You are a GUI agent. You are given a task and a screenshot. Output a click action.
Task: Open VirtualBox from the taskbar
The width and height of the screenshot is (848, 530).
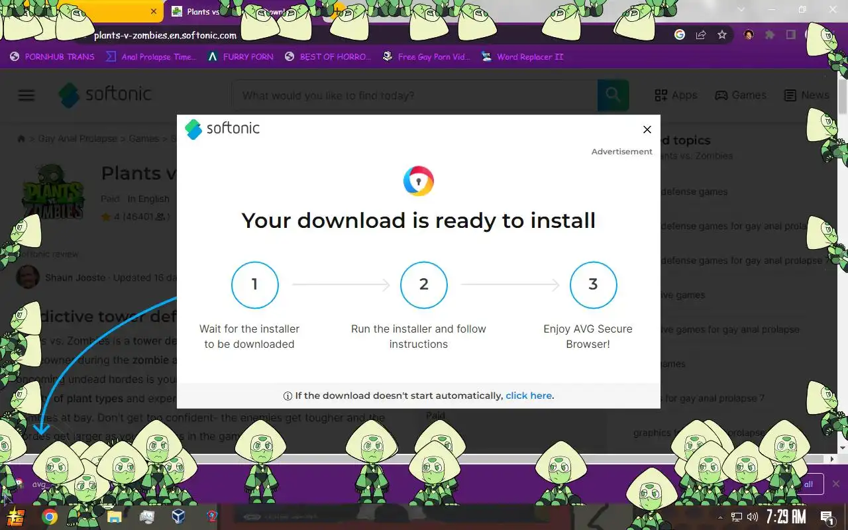[x=178, y=517]
